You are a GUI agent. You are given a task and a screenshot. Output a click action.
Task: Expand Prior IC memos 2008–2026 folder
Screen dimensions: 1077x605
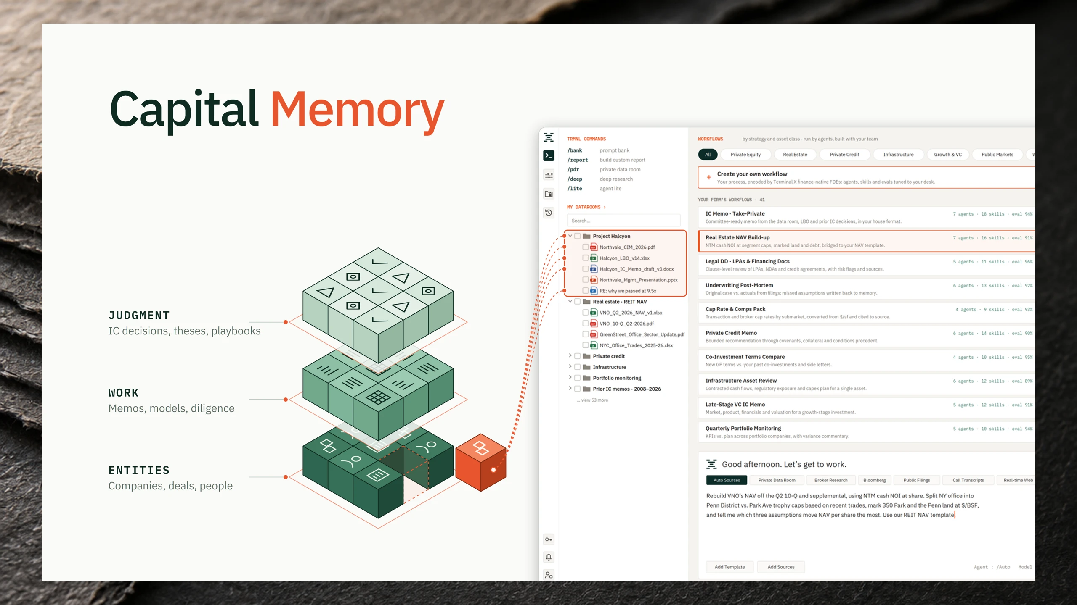click(570, 389)
